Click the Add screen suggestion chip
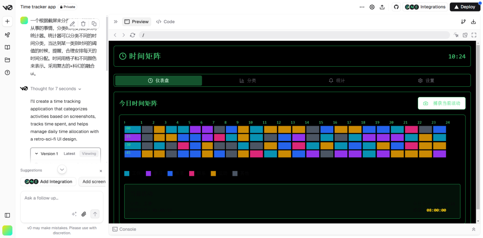483x238 pixels. (93, 182)
